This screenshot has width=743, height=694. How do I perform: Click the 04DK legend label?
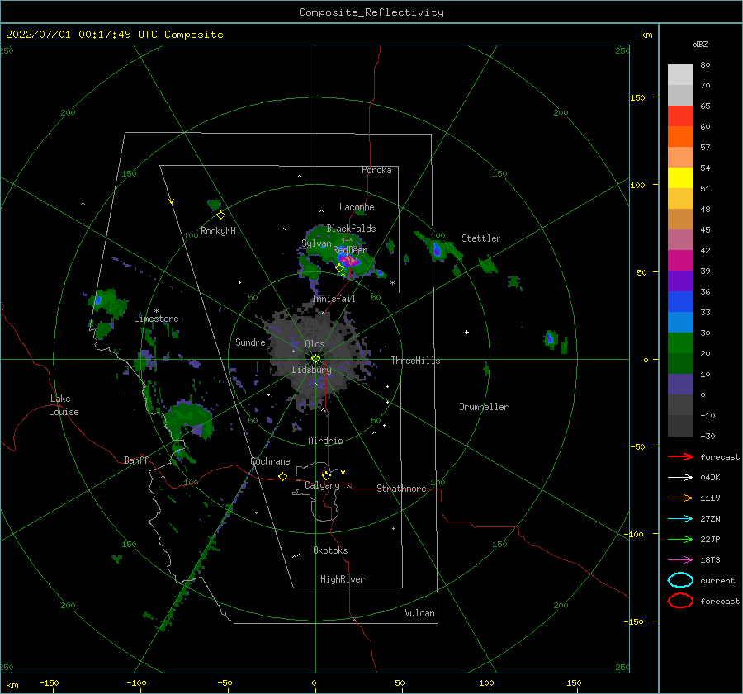click(710, 478)
